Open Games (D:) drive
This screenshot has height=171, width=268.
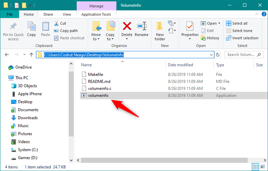click(24, 158)
